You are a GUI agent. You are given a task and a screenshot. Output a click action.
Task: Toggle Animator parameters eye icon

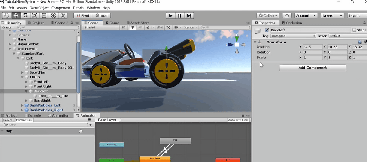(x=89, y=120)
